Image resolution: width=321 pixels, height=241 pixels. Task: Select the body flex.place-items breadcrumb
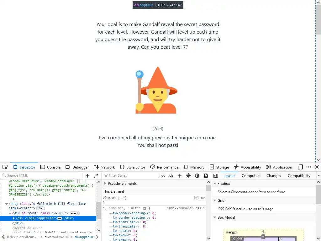coord(23,237)
